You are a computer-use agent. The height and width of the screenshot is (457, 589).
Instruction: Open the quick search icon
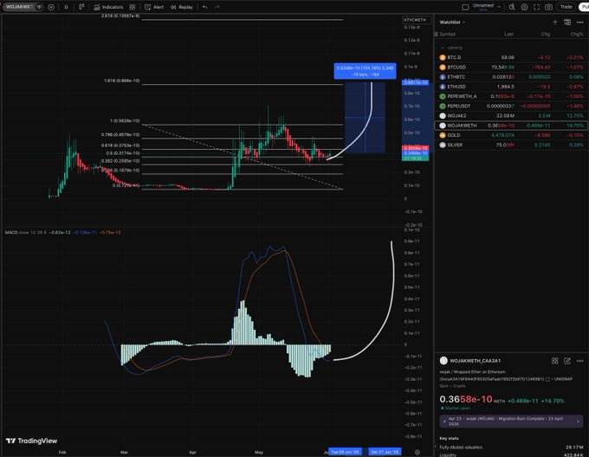pos(512,7)
